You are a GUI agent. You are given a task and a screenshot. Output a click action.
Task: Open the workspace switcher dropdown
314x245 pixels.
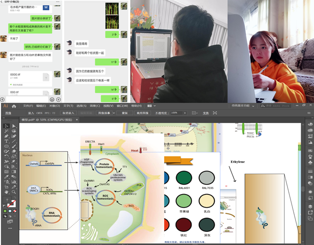[253, 106]
